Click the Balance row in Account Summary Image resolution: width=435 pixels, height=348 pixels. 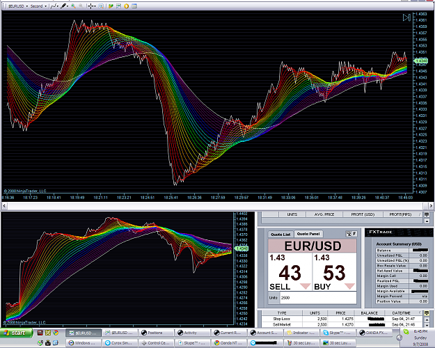[x=402, y=251]
